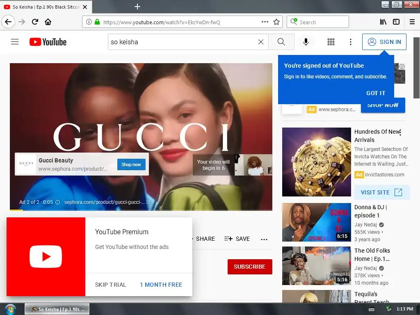The height and width of the screenshot is (315, 420).
Task: Click the Gucci logo in ad overlay
Action: pos(26,164)
